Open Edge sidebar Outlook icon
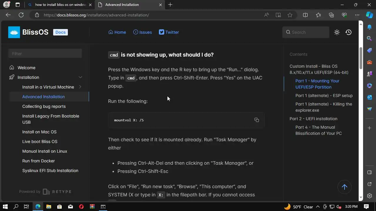 coord(370,97)
